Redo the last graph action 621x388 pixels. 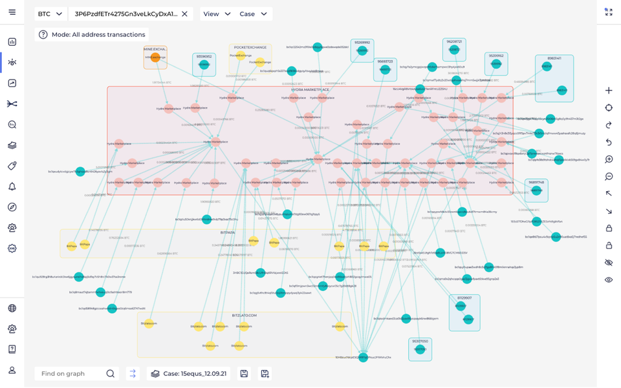[x=609, y=125]
